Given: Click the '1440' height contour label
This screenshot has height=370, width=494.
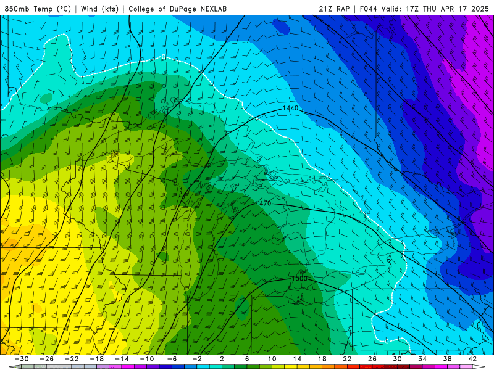Looking at the screenshot, I should pos(290,109).
